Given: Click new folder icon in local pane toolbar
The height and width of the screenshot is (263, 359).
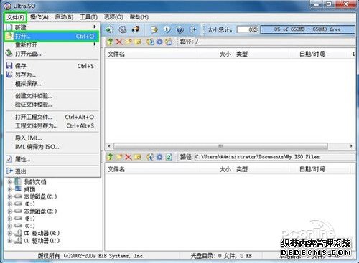Looking at the screenshot, I should (119, 157).
